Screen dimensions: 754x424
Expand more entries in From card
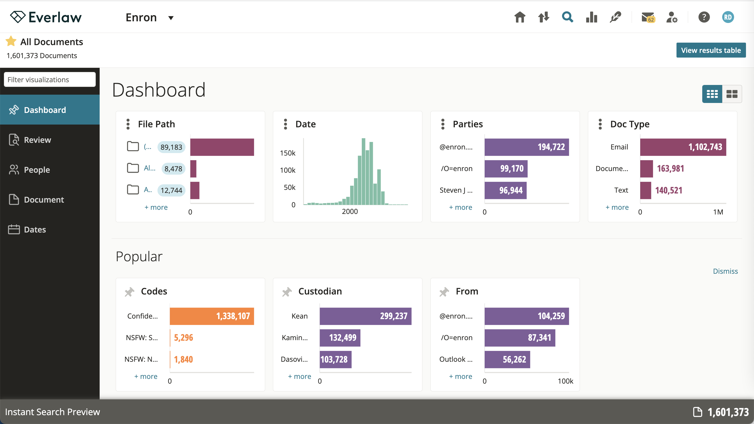(x=460, y=376)
